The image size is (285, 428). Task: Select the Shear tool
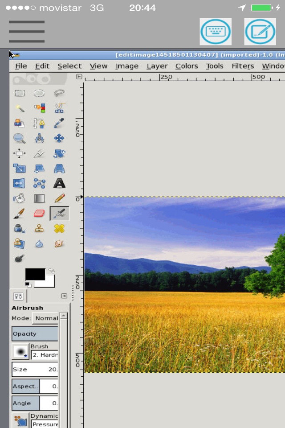(39, 169)
